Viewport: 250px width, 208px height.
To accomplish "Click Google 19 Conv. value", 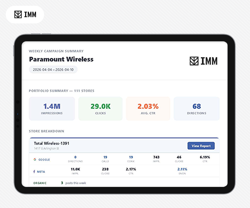I will [131, 157].
